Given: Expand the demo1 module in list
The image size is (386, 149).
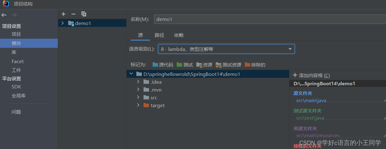Looking at the screenshot, I should [x=63, y=23].
